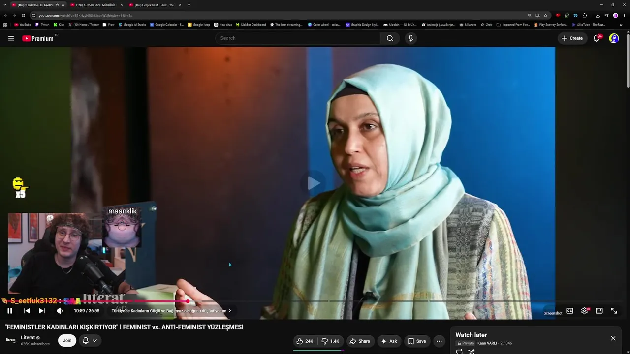The image size is (630, 354).
Task: Open the Google Keep bookmark
Action: 199,24
